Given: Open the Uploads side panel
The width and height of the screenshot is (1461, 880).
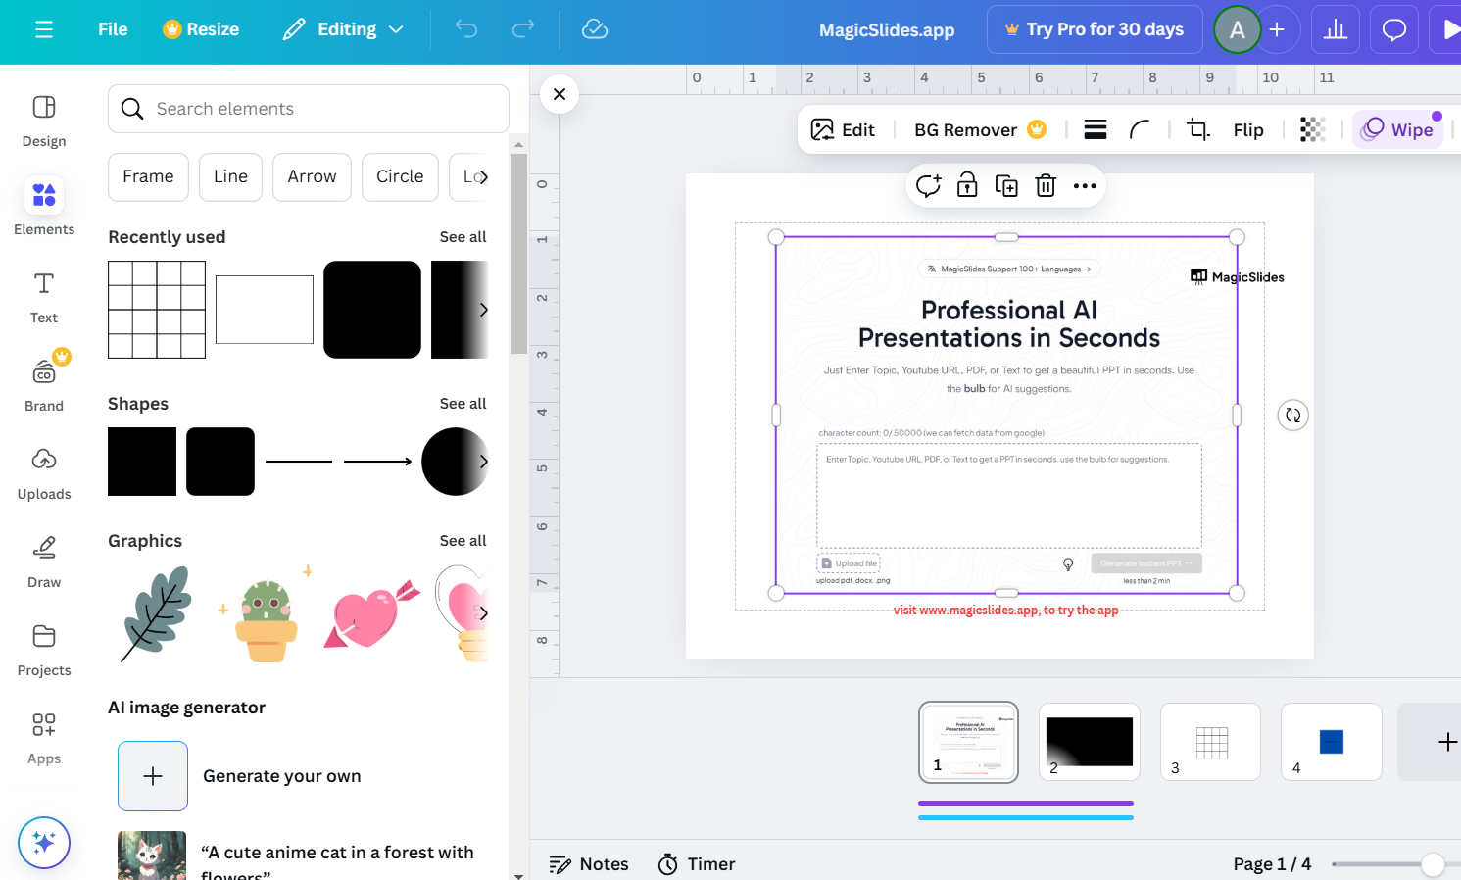Looking at the screenshot, I should tap(44, 473).
